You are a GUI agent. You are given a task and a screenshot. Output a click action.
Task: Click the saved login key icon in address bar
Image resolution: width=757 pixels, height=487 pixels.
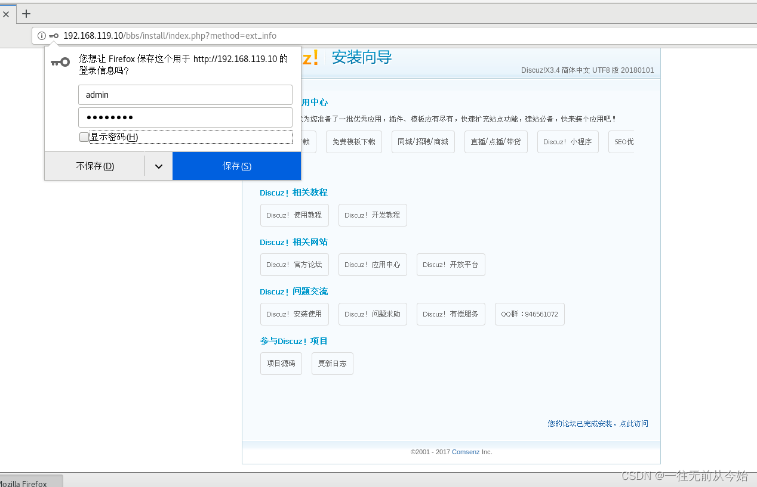tap(54, 36)
